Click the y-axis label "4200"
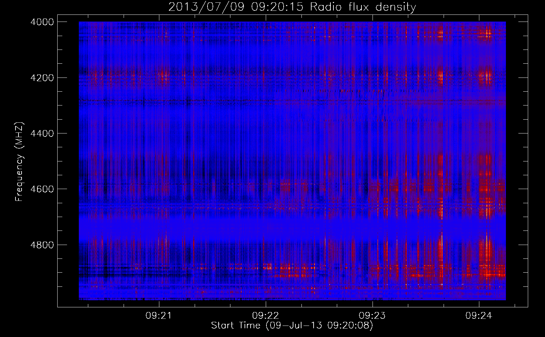Viewport: 545px width, 337px height. pyautogui.click(x=42, y=78)
